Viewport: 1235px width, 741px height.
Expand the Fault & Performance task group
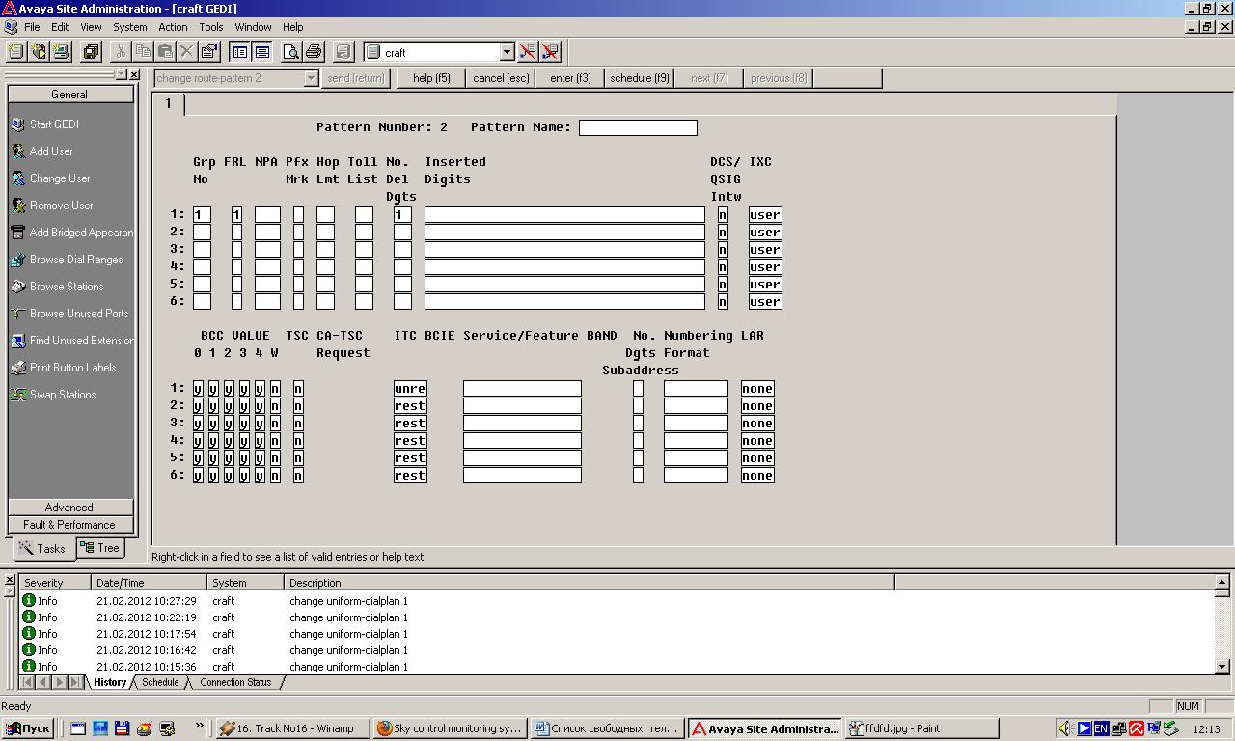pyautogui.click(x=69, y=525)
